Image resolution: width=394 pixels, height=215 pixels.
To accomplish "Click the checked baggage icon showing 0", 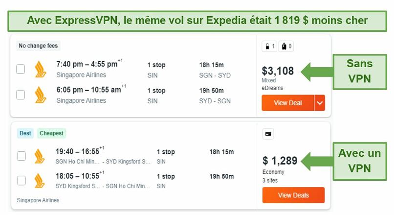I will tap(286, 47).
